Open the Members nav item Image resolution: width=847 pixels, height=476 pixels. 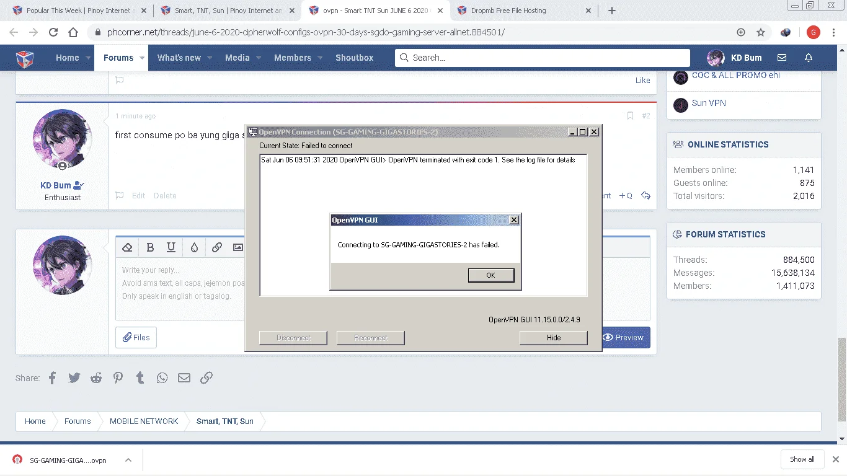point(293,58)
